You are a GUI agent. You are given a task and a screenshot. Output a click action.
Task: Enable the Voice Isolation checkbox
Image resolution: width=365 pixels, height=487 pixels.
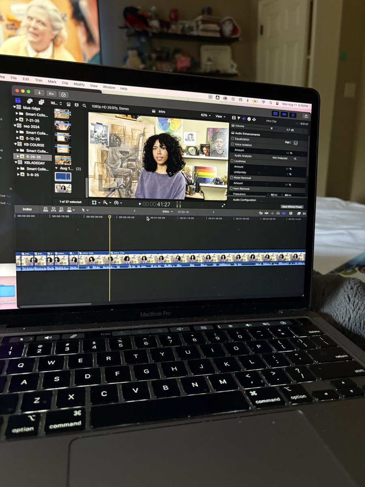[x=232, y=144]
